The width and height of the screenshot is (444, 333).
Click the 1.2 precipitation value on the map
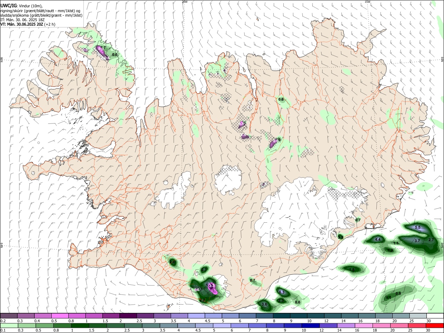point(390,250)
